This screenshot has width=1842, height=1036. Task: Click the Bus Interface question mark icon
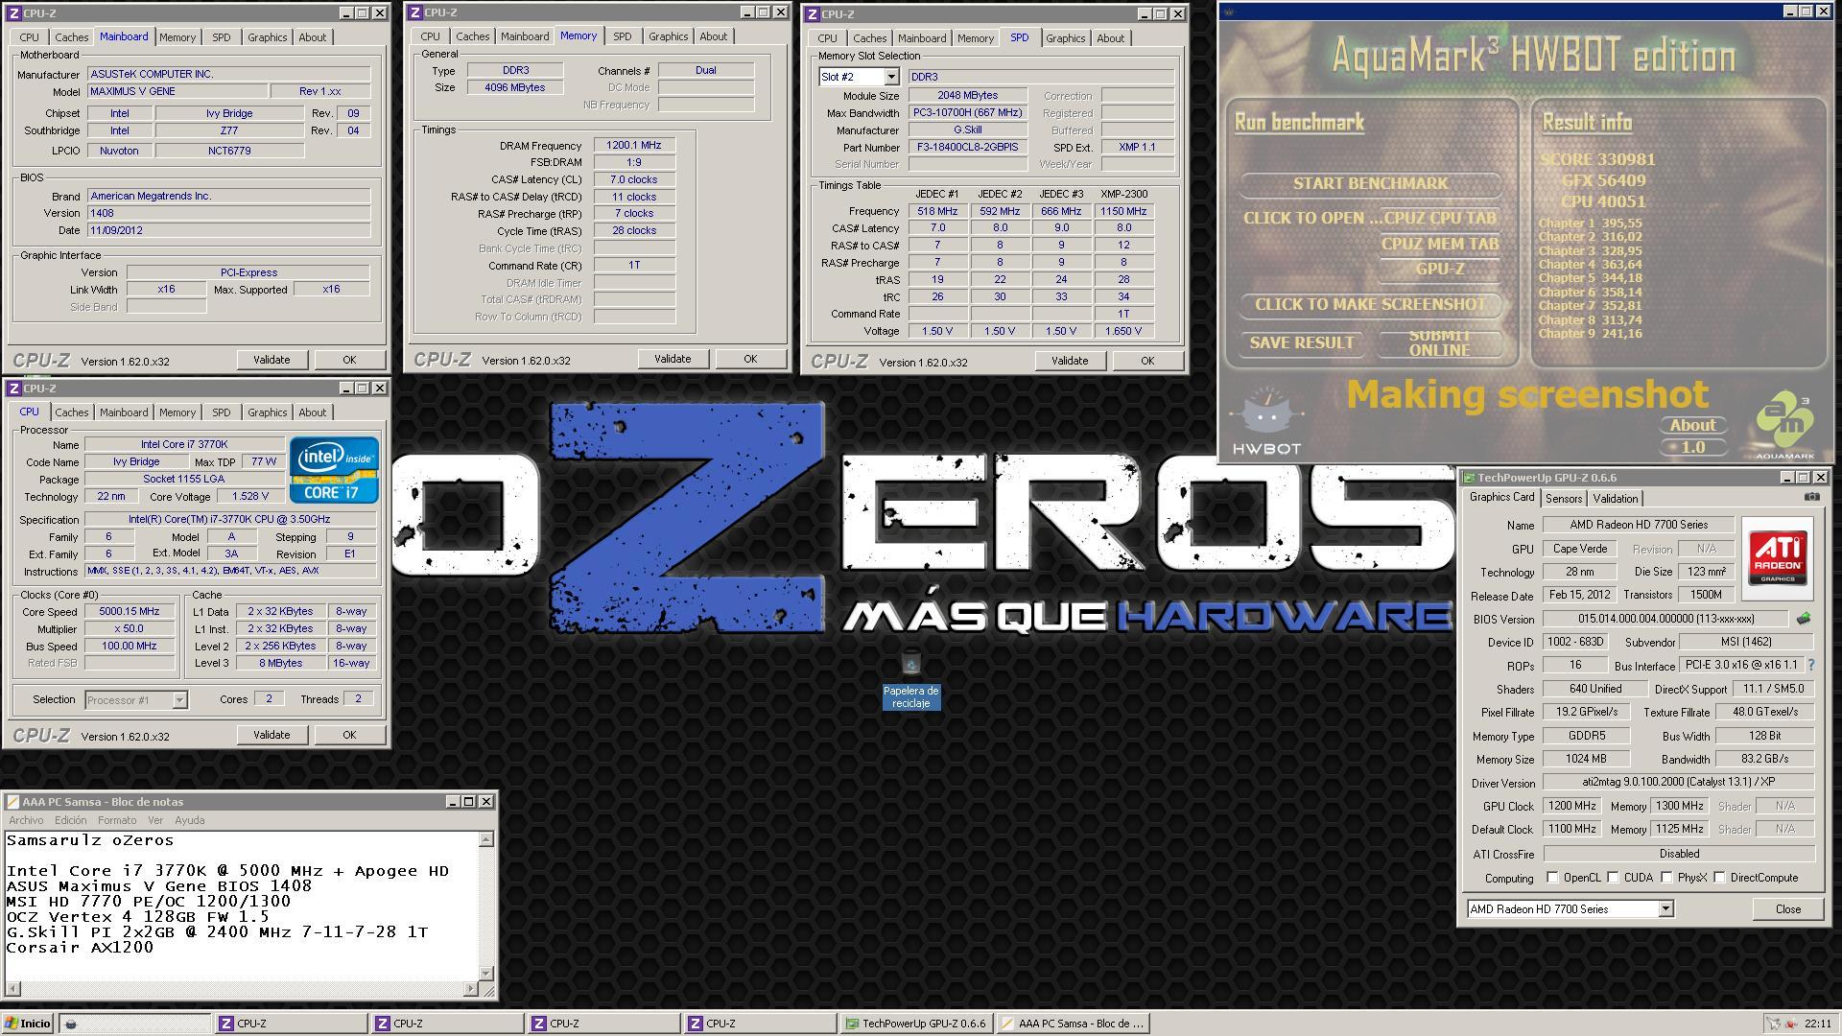tap(1811, 665)
